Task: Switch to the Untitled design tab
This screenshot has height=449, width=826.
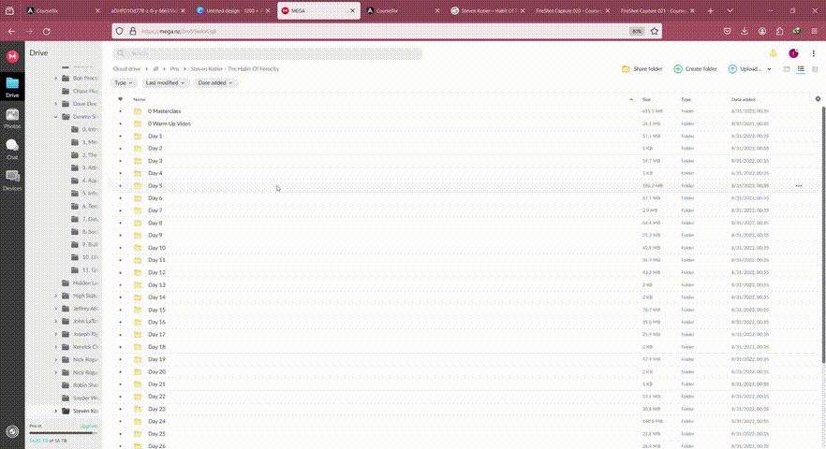Action: pyautogui.click(x=233, y=10)
